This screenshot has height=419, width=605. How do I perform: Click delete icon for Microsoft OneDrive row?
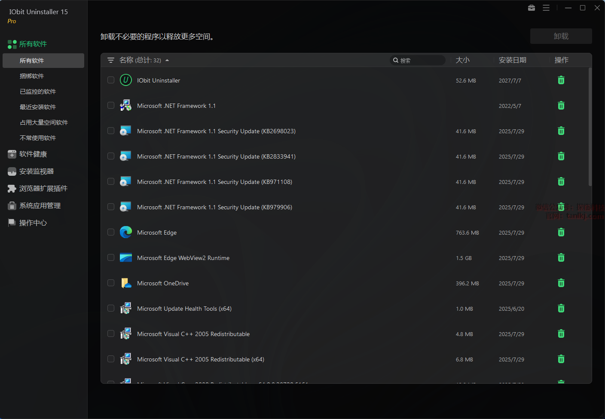tap(561, 283)
